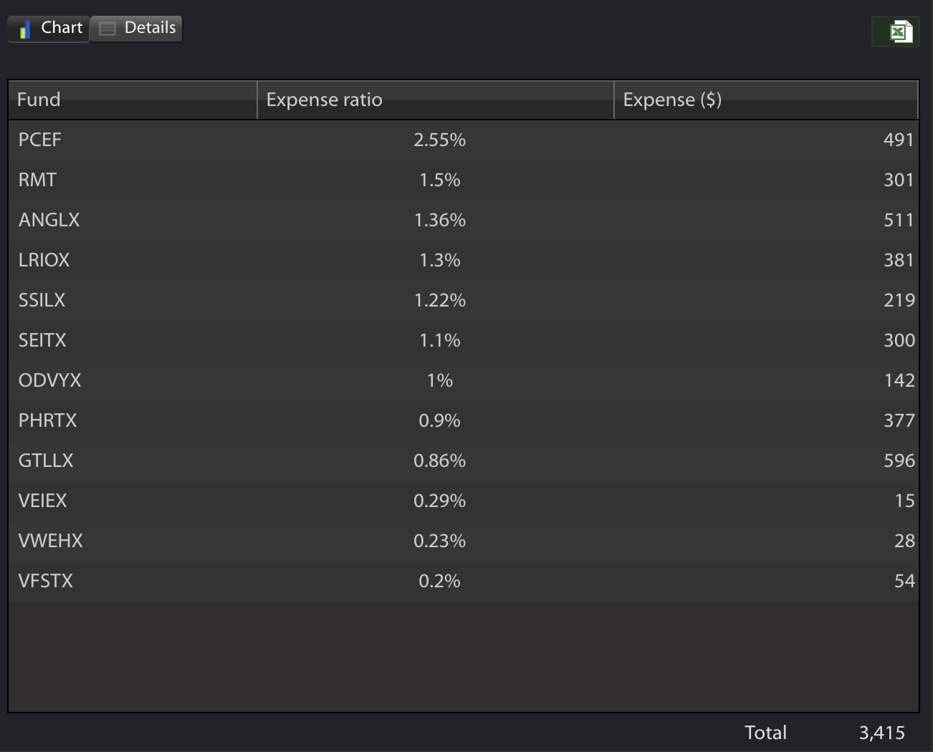Click the VFSTX expense value 54

coord(904,581)
